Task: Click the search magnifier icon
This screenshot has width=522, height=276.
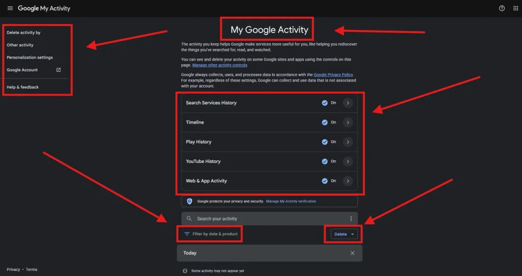Action: click(189, 218)
